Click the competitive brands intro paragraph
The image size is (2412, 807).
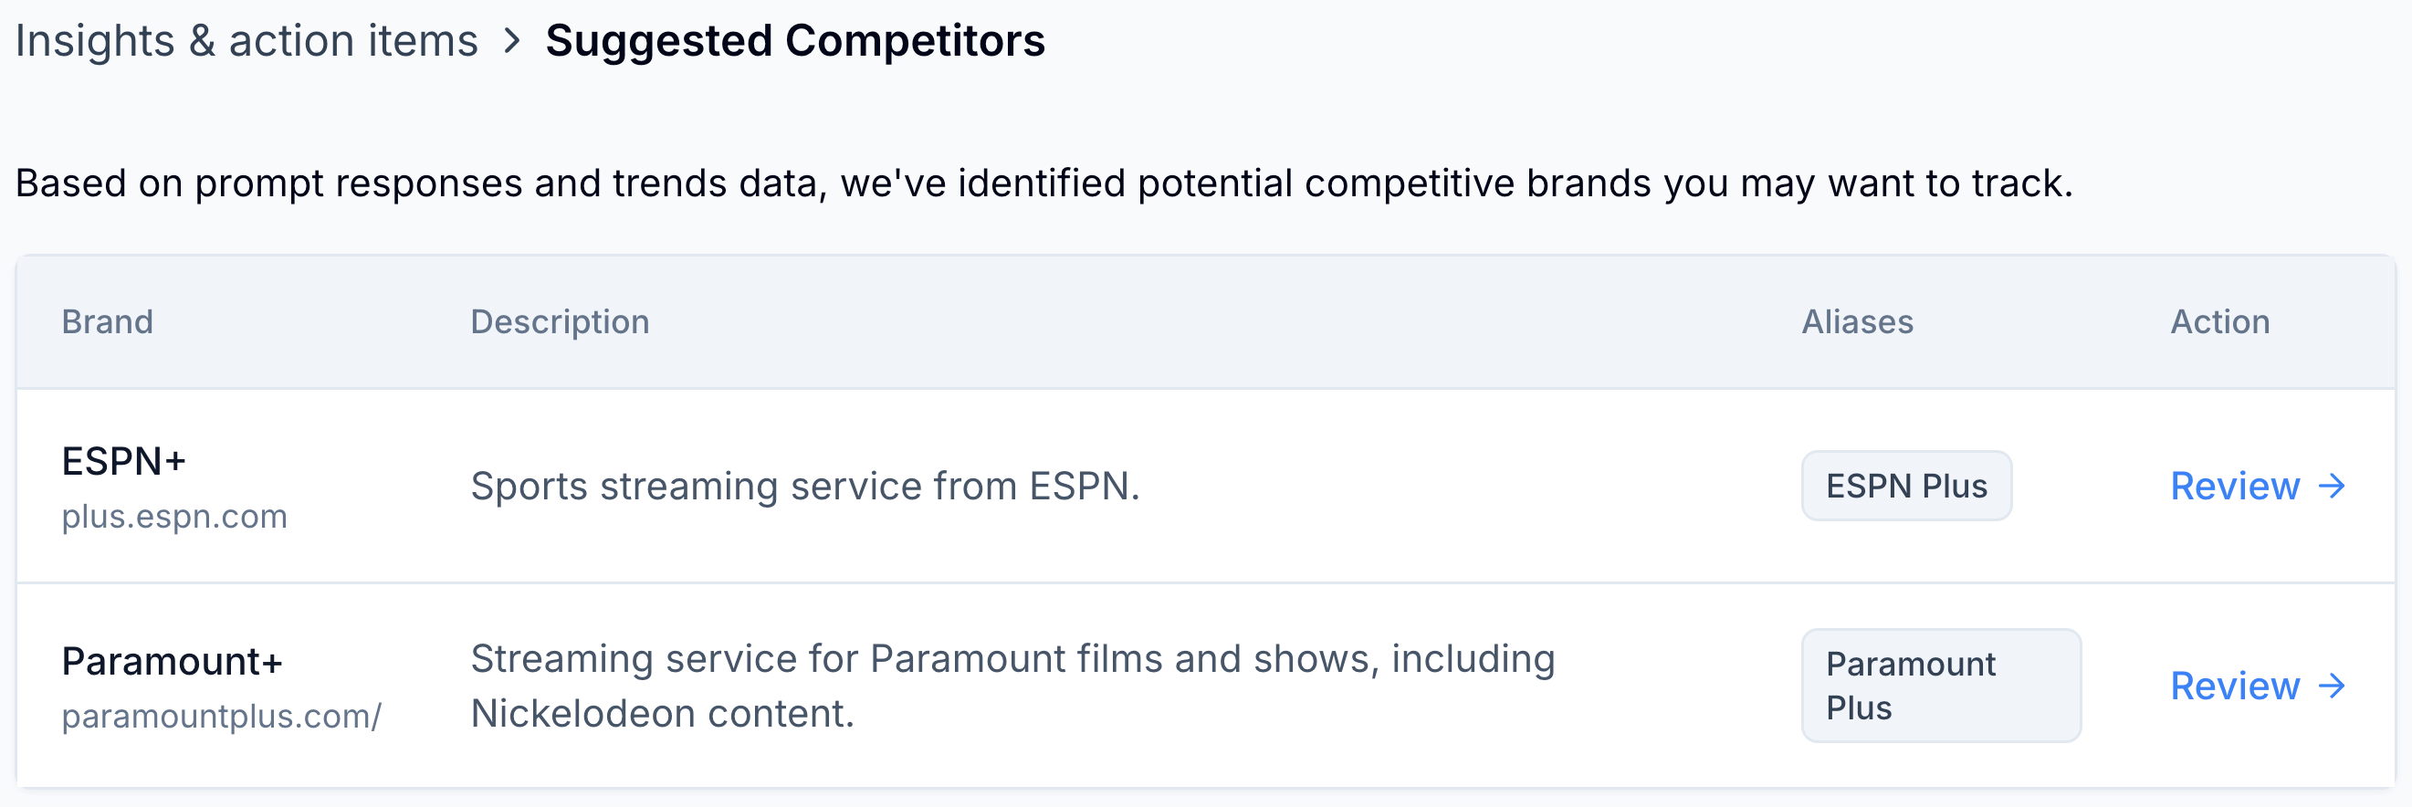click(1045, 183)
